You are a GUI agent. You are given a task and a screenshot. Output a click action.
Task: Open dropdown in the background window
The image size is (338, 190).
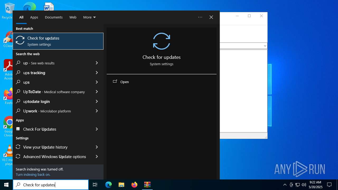[265, 46]
